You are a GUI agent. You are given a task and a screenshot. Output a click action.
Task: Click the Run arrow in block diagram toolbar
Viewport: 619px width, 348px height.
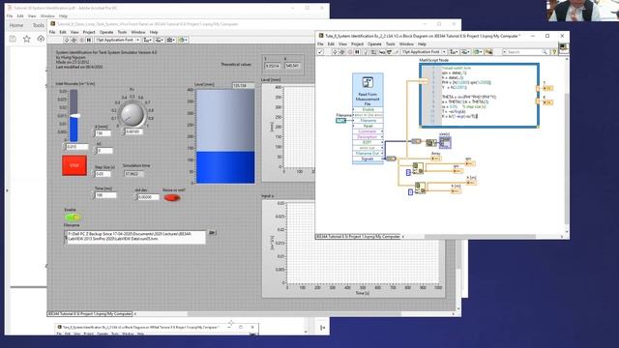coord(335,51)
